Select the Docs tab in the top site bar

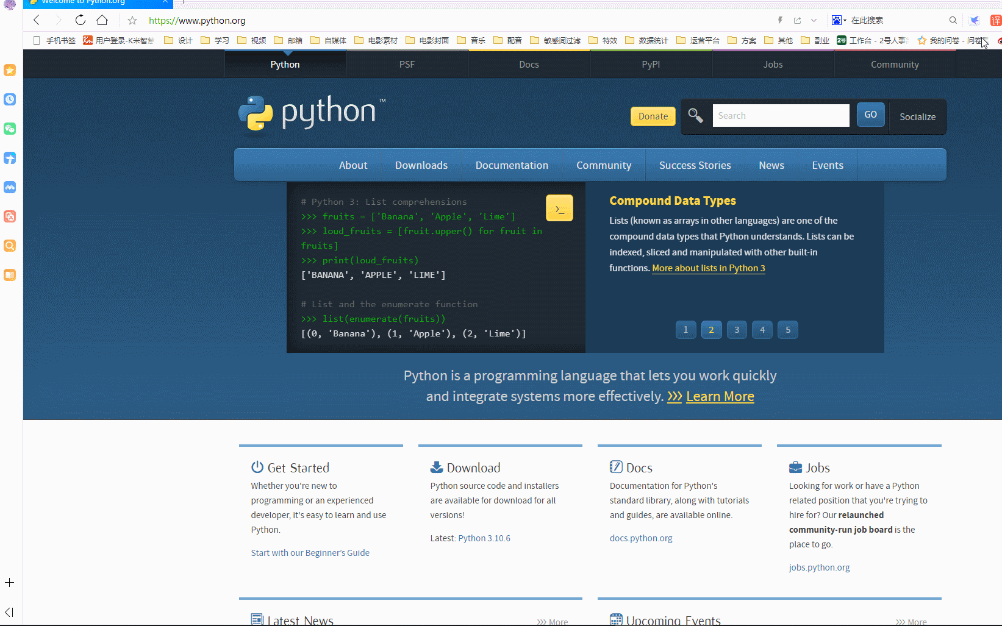point(529,64)
